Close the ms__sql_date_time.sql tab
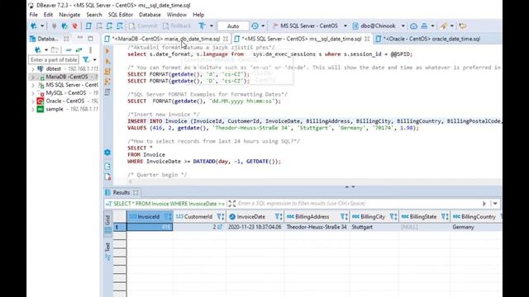 367,39
